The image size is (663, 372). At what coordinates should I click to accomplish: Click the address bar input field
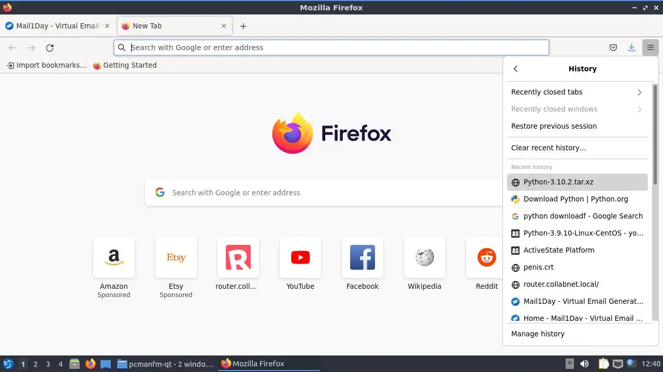pyautogui.click(x=331, y=48)
